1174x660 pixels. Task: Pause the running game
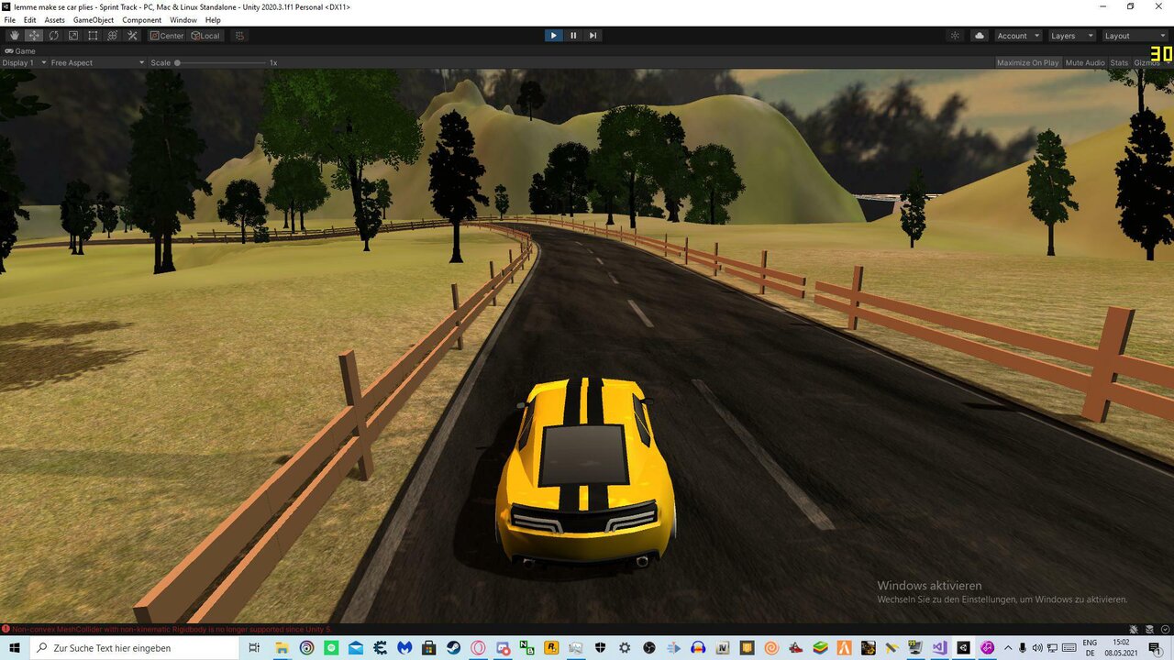coord(573,36)
